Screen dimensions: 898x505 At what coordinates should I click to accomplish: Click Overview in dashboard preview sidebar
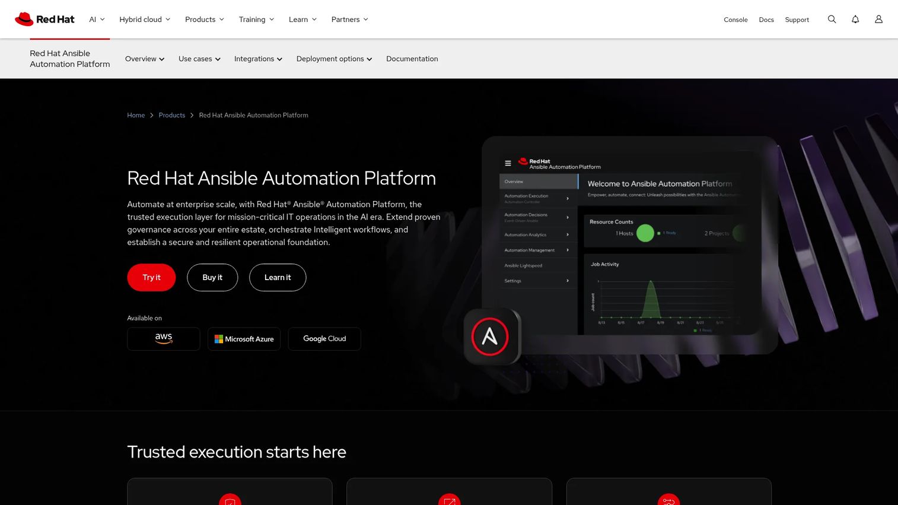pos(539,181)
